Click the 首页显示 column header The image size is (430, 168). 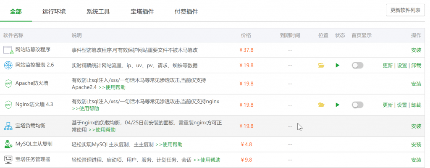[x=362, y=35]
